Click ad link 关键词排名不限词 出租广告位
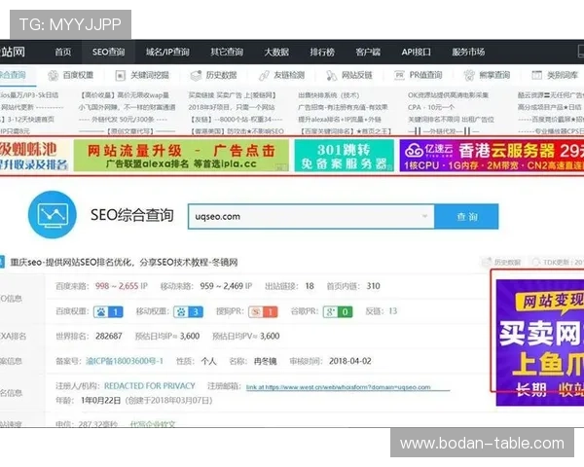 [451, 119]
